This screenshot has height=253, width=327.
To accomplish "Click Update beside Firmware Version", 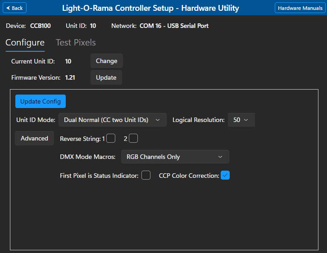I will click(x=106, y=77).
